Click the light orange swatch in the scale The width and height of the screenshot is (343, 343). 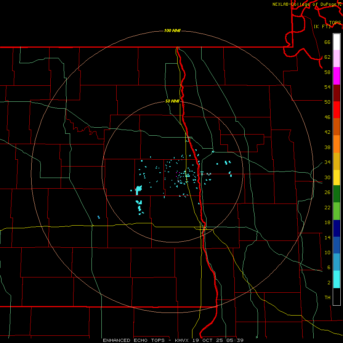point(337,144)
